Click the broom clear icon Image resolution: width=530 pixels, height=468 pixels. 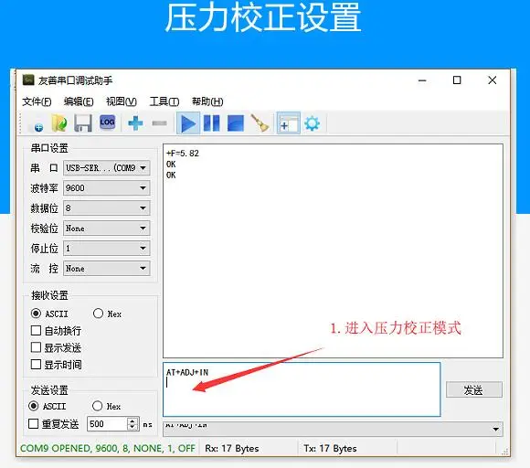(260, 123)
